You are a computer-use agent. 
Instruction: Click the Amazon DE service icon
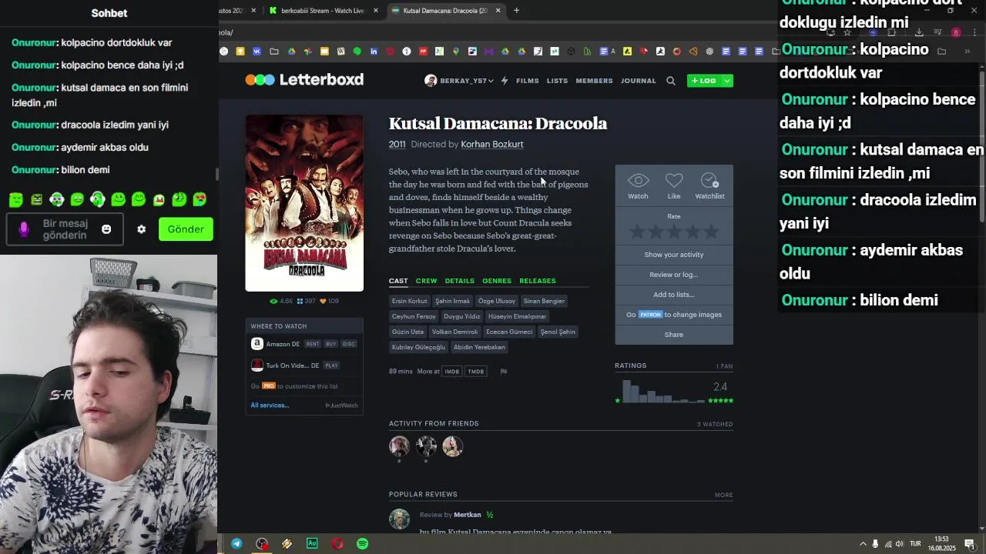(x=257, y=344)
